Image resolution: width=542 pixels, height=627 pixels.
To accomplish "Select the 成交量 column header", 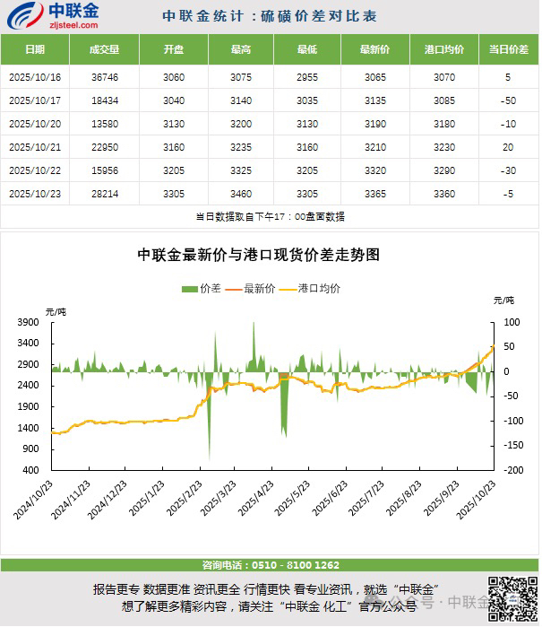I will (104, 49).
